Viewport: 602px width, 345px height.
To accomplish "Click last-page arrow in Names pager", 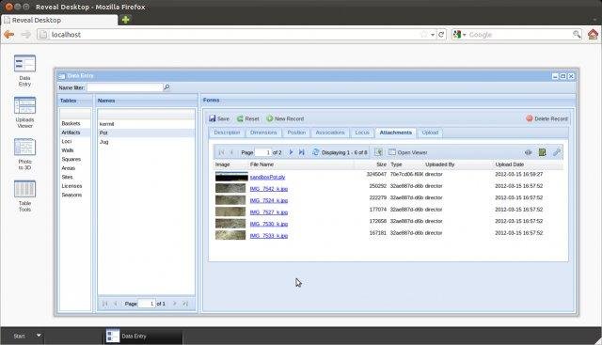I will click(185, 304).
